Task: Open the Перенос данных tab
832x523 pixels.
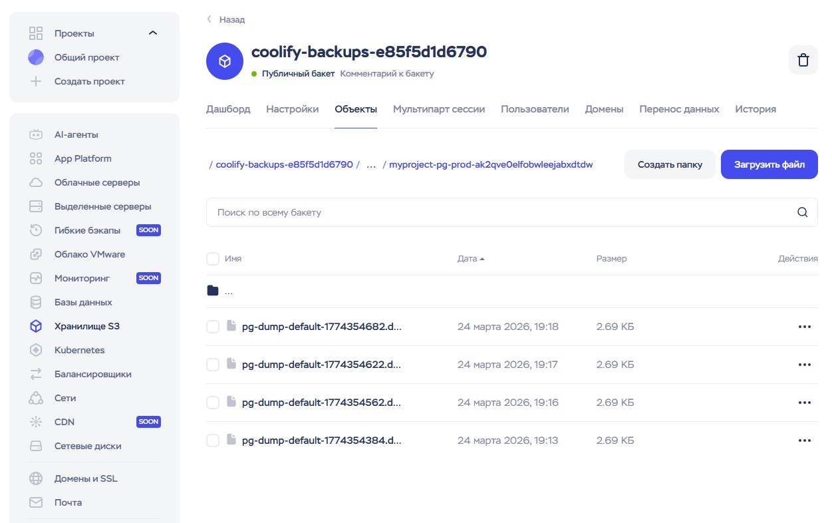Action: coord(679,109)
